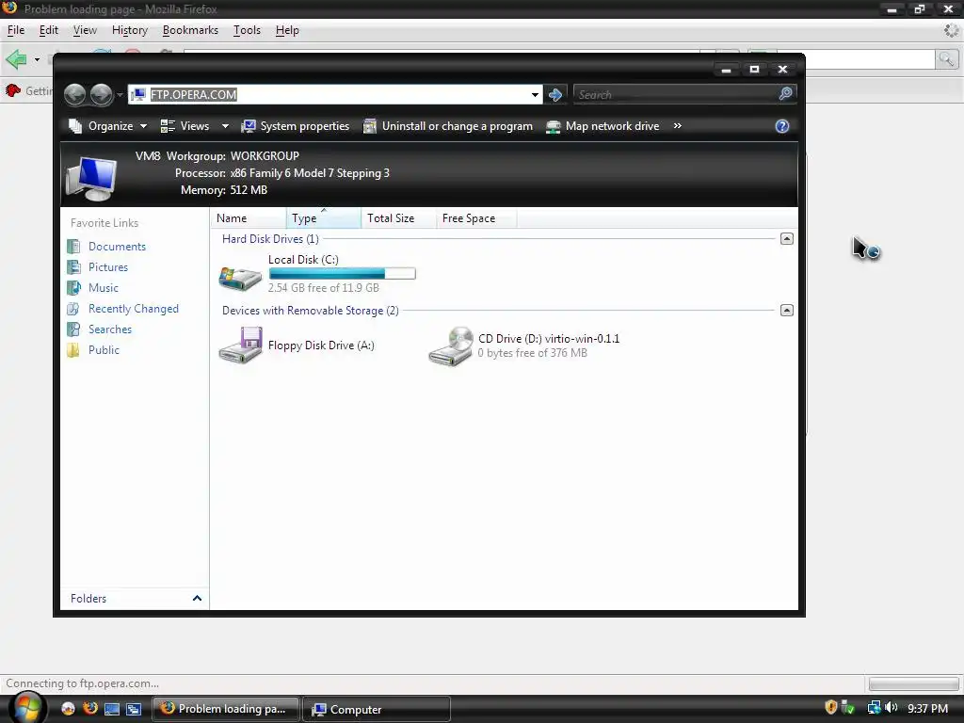
Task: Open Firefox Edit menu
Action: tap(49, 30)
